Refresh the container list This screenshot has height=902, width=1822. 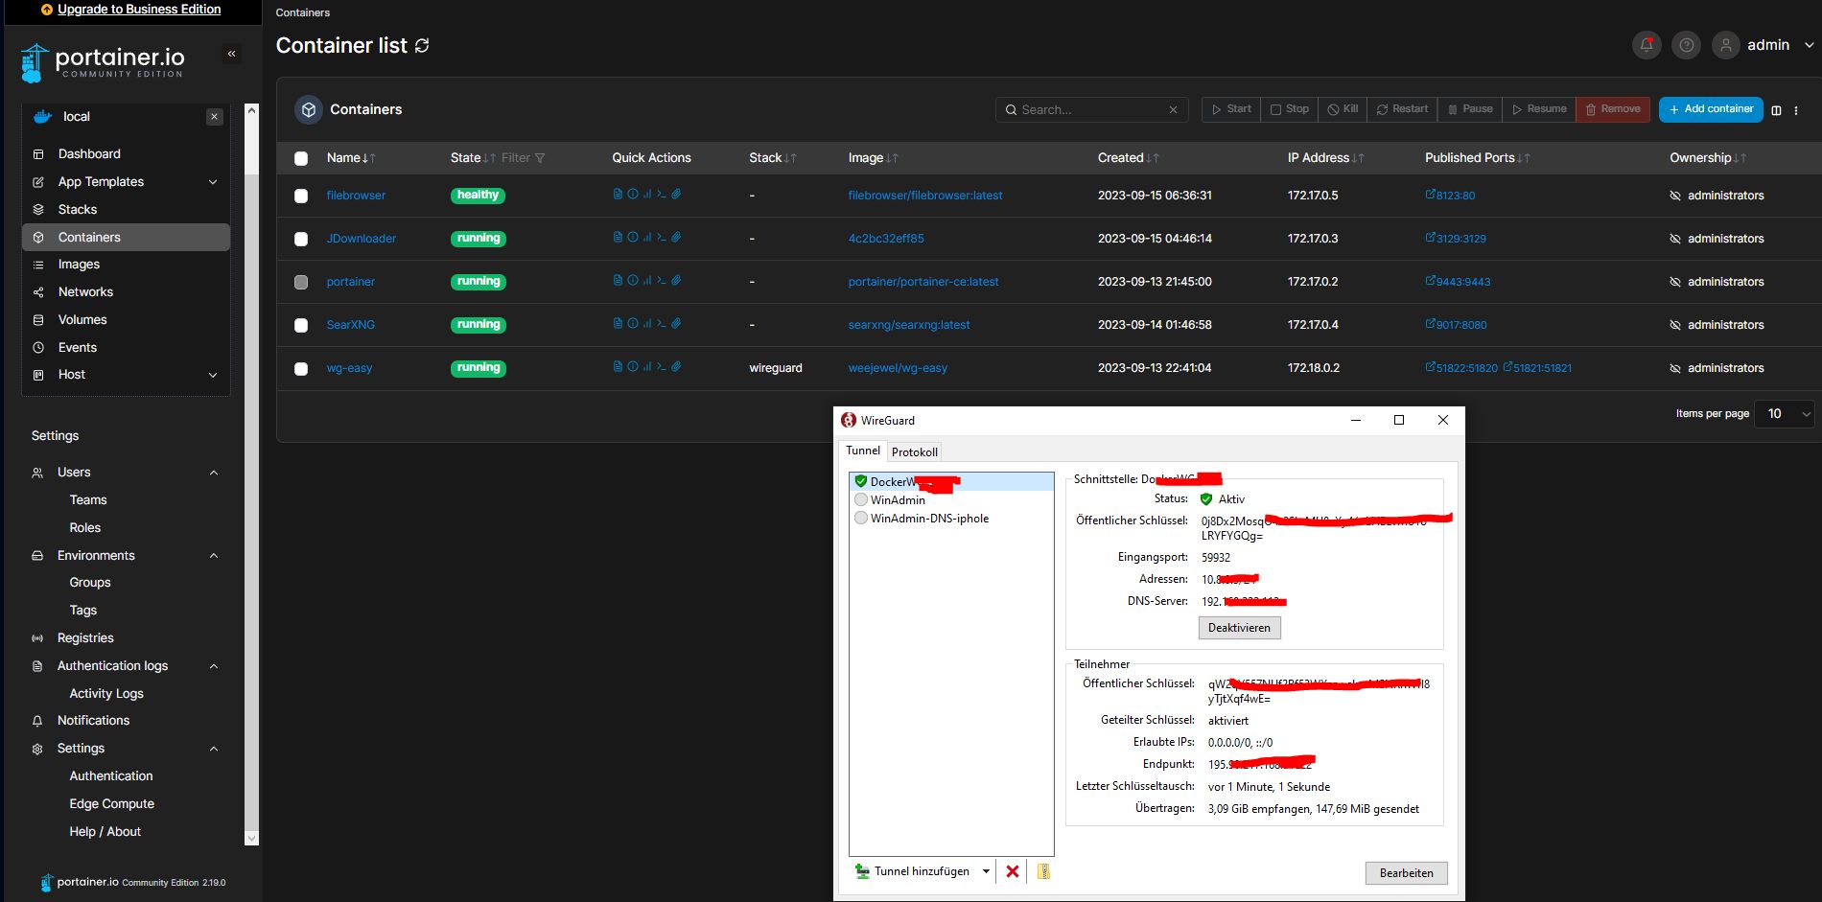[422, 45]
